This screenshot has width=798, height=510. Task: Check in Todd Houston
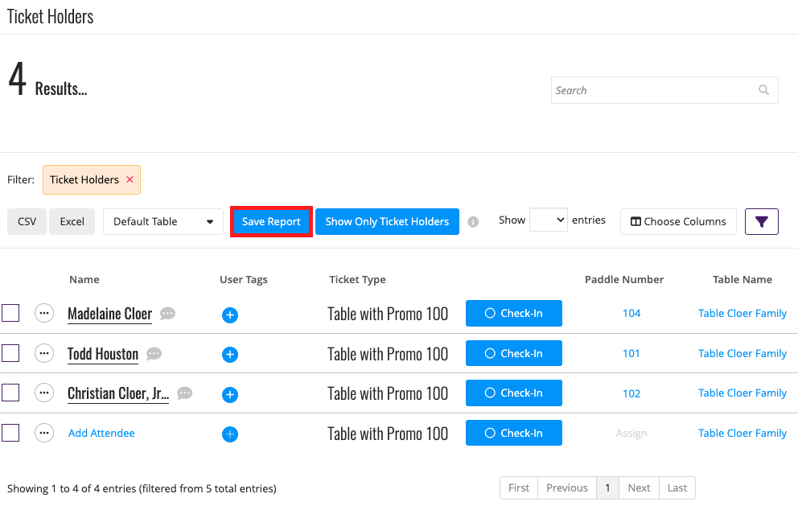(x=513, y=353)
